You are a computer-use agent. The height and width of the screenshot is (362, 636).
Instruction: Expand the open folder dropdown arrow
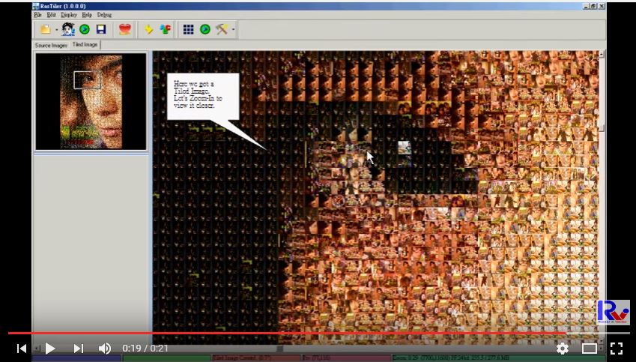click(56, 29)
